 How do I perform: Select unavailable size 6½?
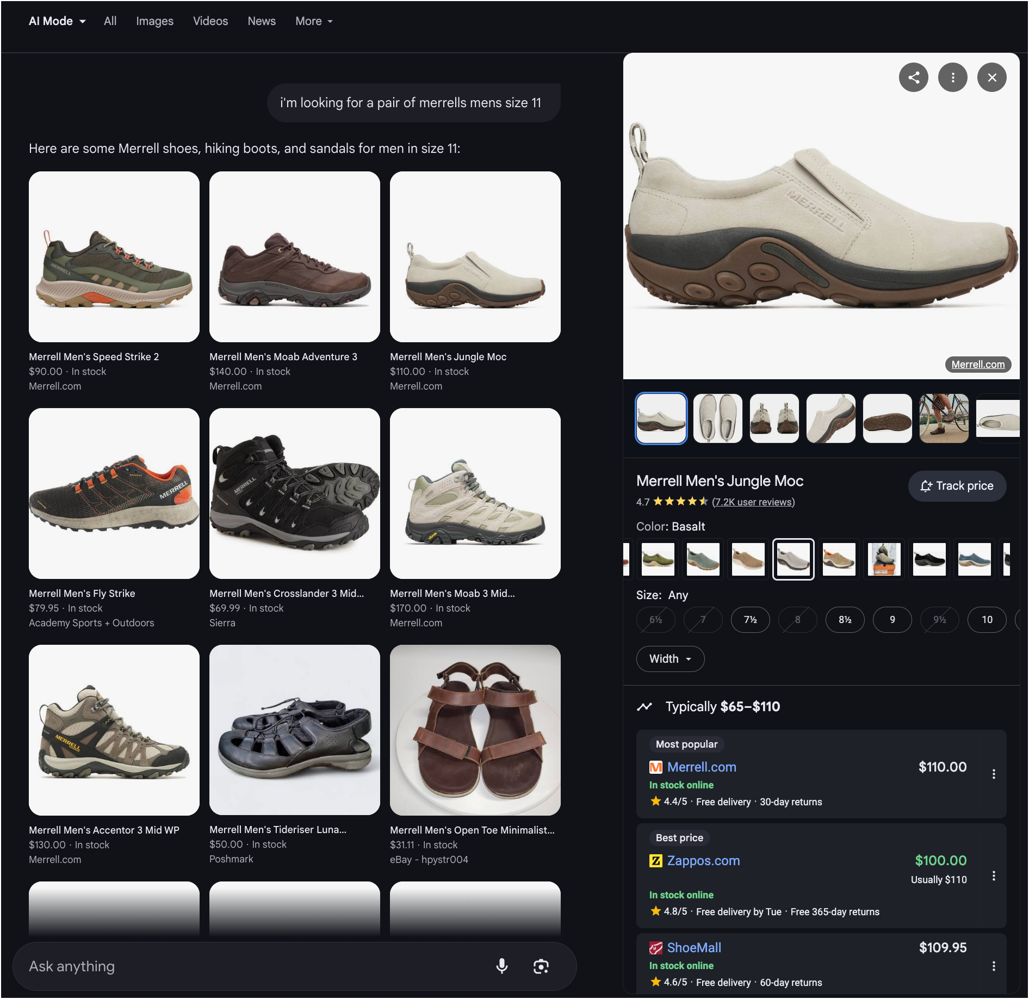[655, 620]
